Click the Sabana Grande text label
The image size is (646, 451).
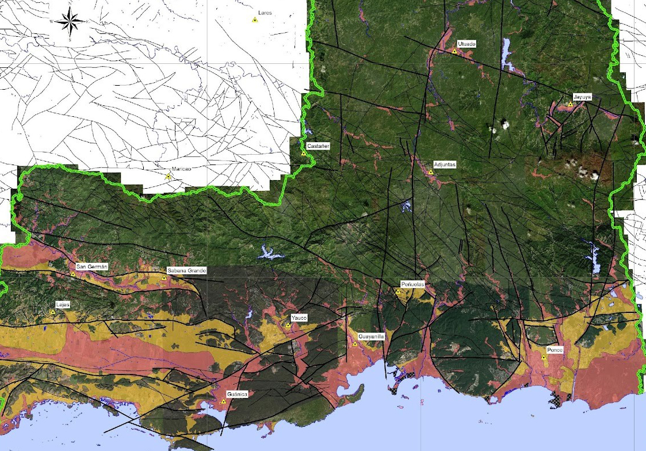click(186, 270)
